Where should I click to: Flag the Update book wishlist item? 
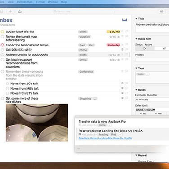click(x=127, y=31)
